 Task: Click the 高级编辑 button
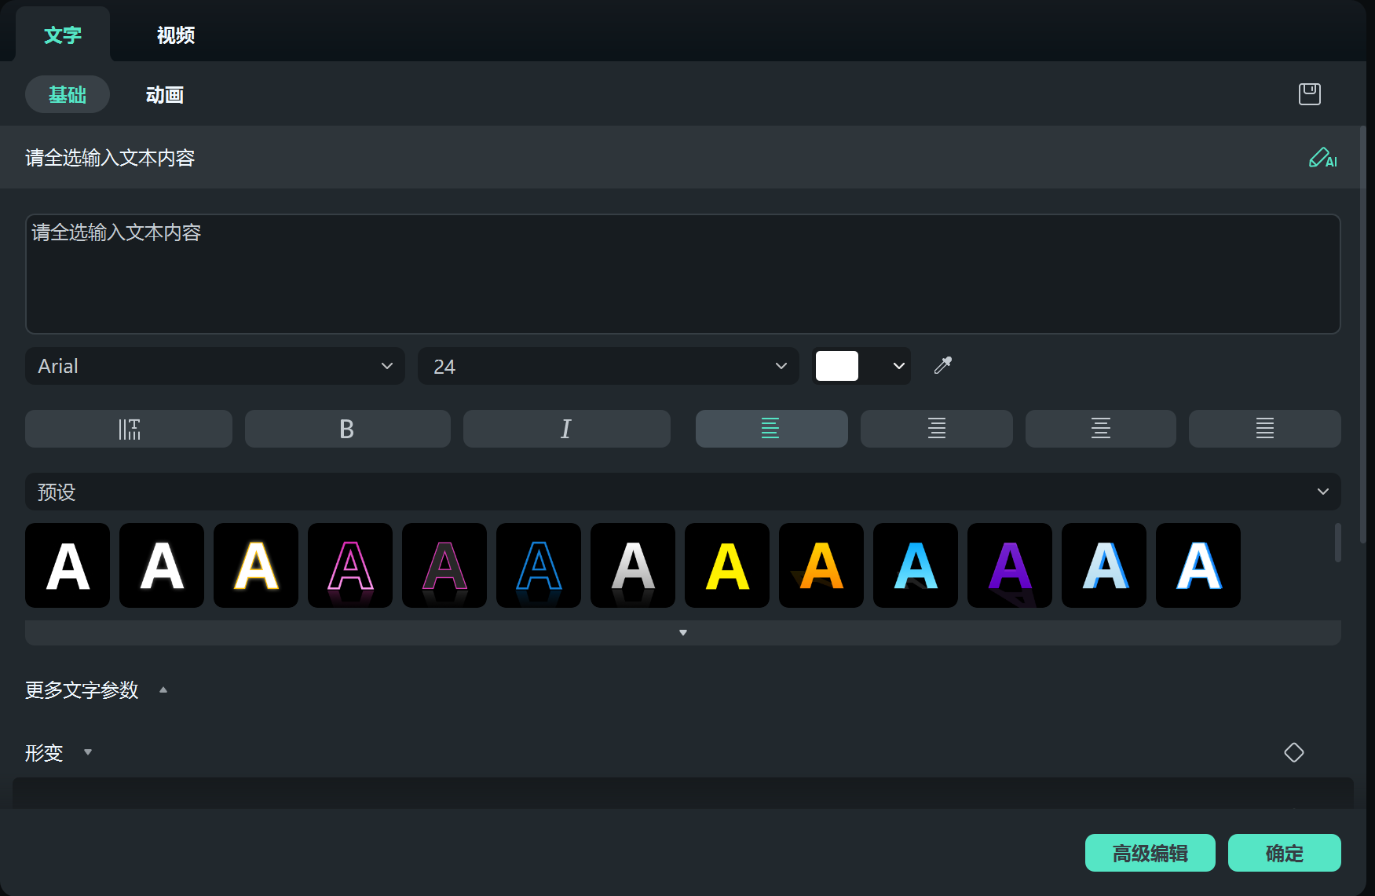[1150, 853]
